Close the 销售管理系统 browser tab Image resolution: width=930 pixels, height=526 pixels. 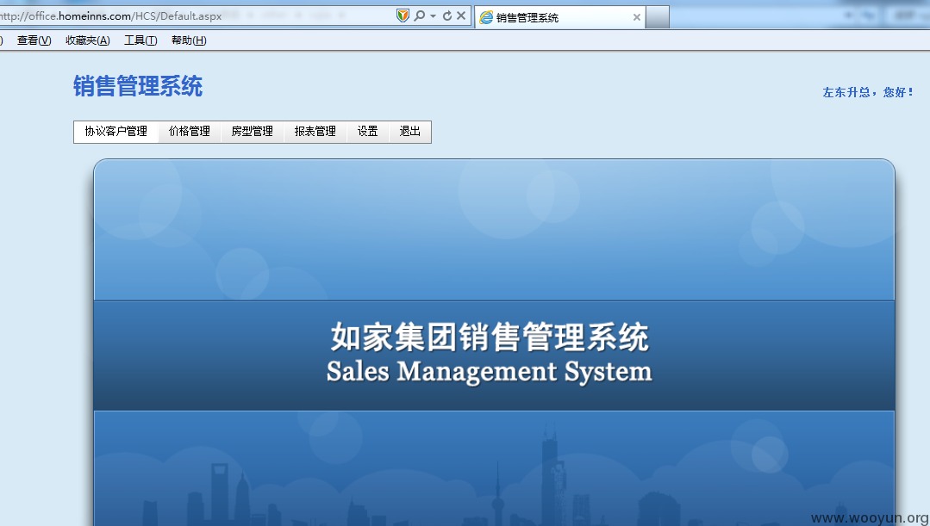[636, 17]
